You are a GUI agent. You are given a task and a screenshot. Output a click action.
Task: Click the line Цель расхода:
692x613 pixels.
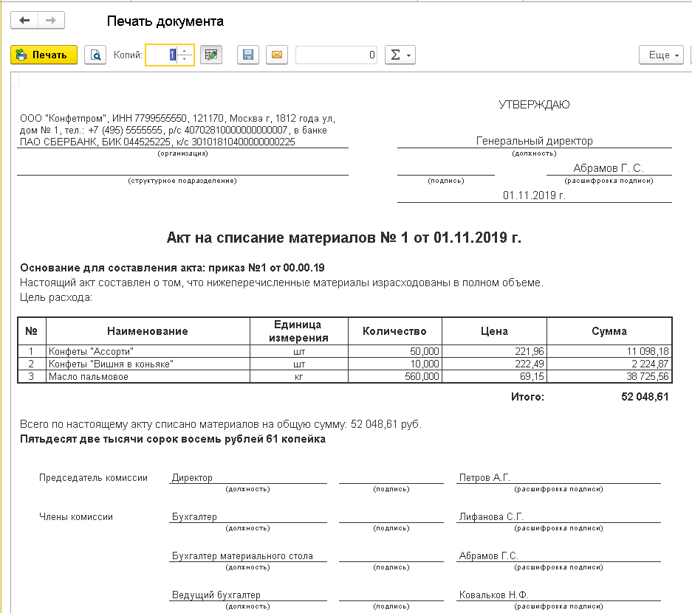pos(56,297)
